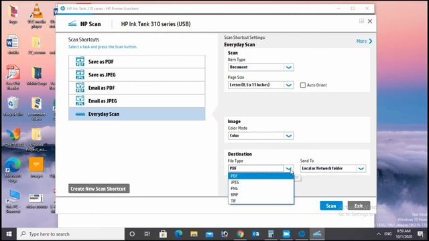This screenshot has width=429, height=241.
Task: Click the Email as PDF icon
Action: pyautogui.click(x=80, y=88)
